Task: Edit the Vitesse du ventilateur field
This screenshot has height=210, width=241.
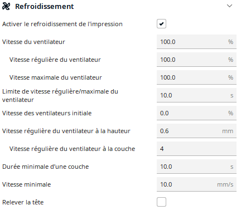Action: pos(196,42)
